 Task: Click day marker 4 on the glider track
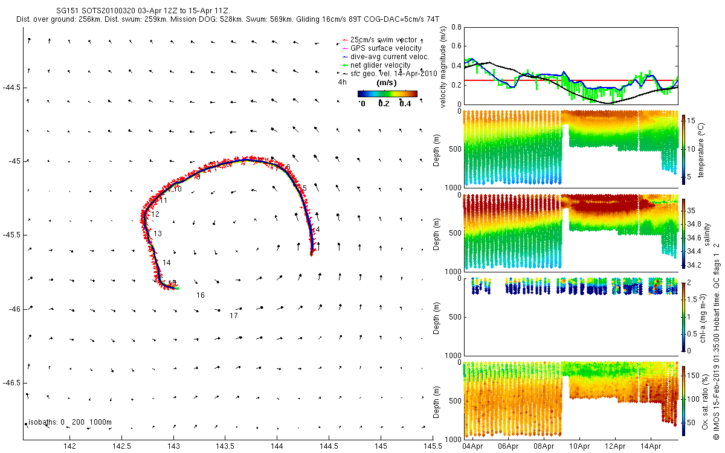coord(318,230)
